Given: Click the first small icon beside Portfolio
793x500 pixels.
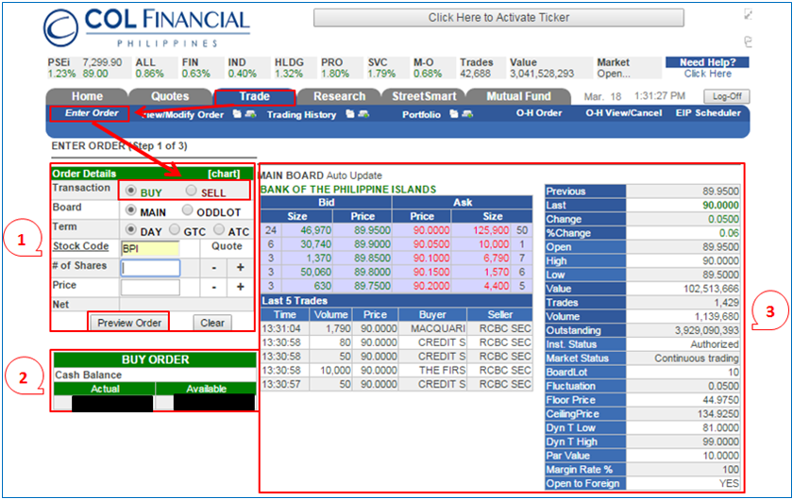Looking at the screenshot, I should coord(454,114).
